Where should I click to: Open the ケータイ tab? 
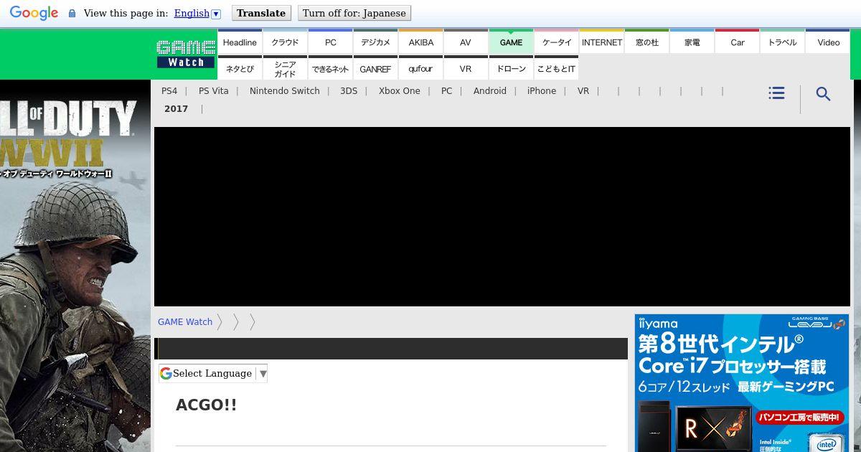point(557,42)
